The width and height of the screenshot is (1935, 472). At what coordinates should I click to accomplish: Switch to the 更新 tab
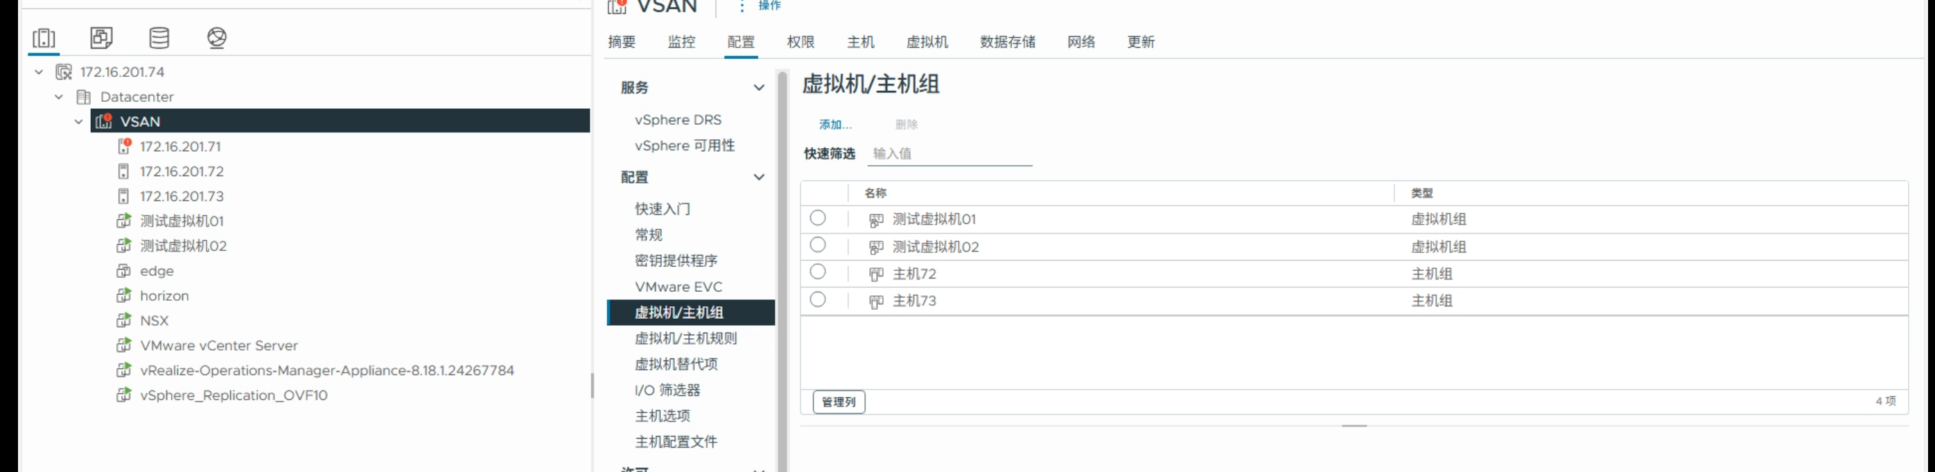click(1141, 42)
